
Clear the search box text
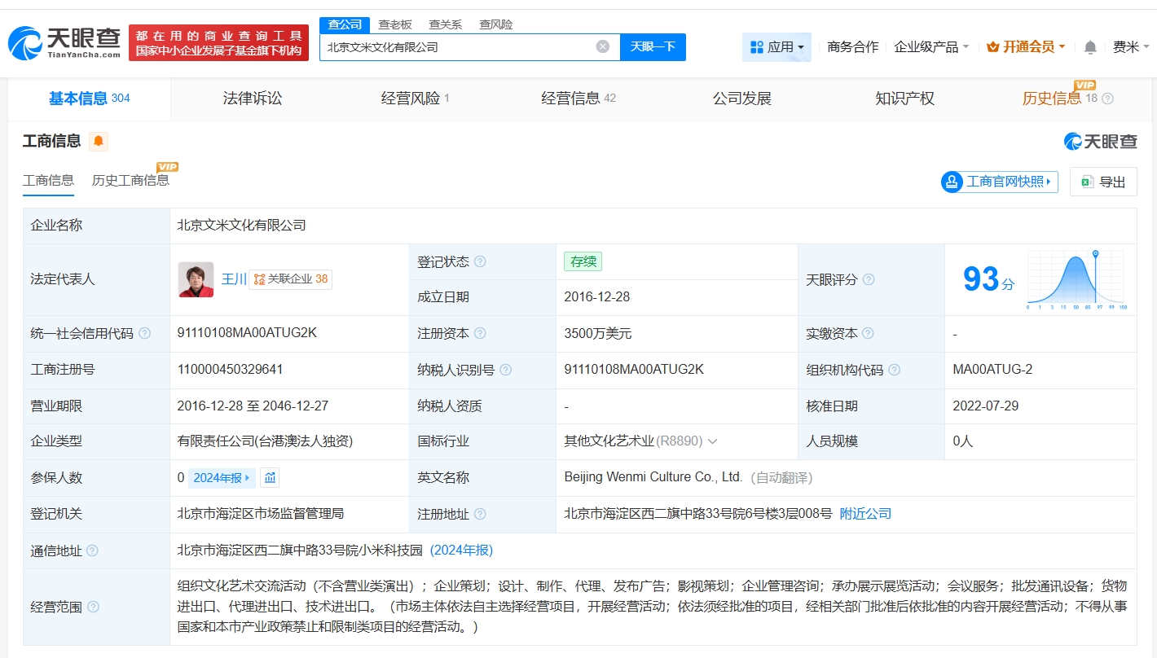tap(603, 46)
